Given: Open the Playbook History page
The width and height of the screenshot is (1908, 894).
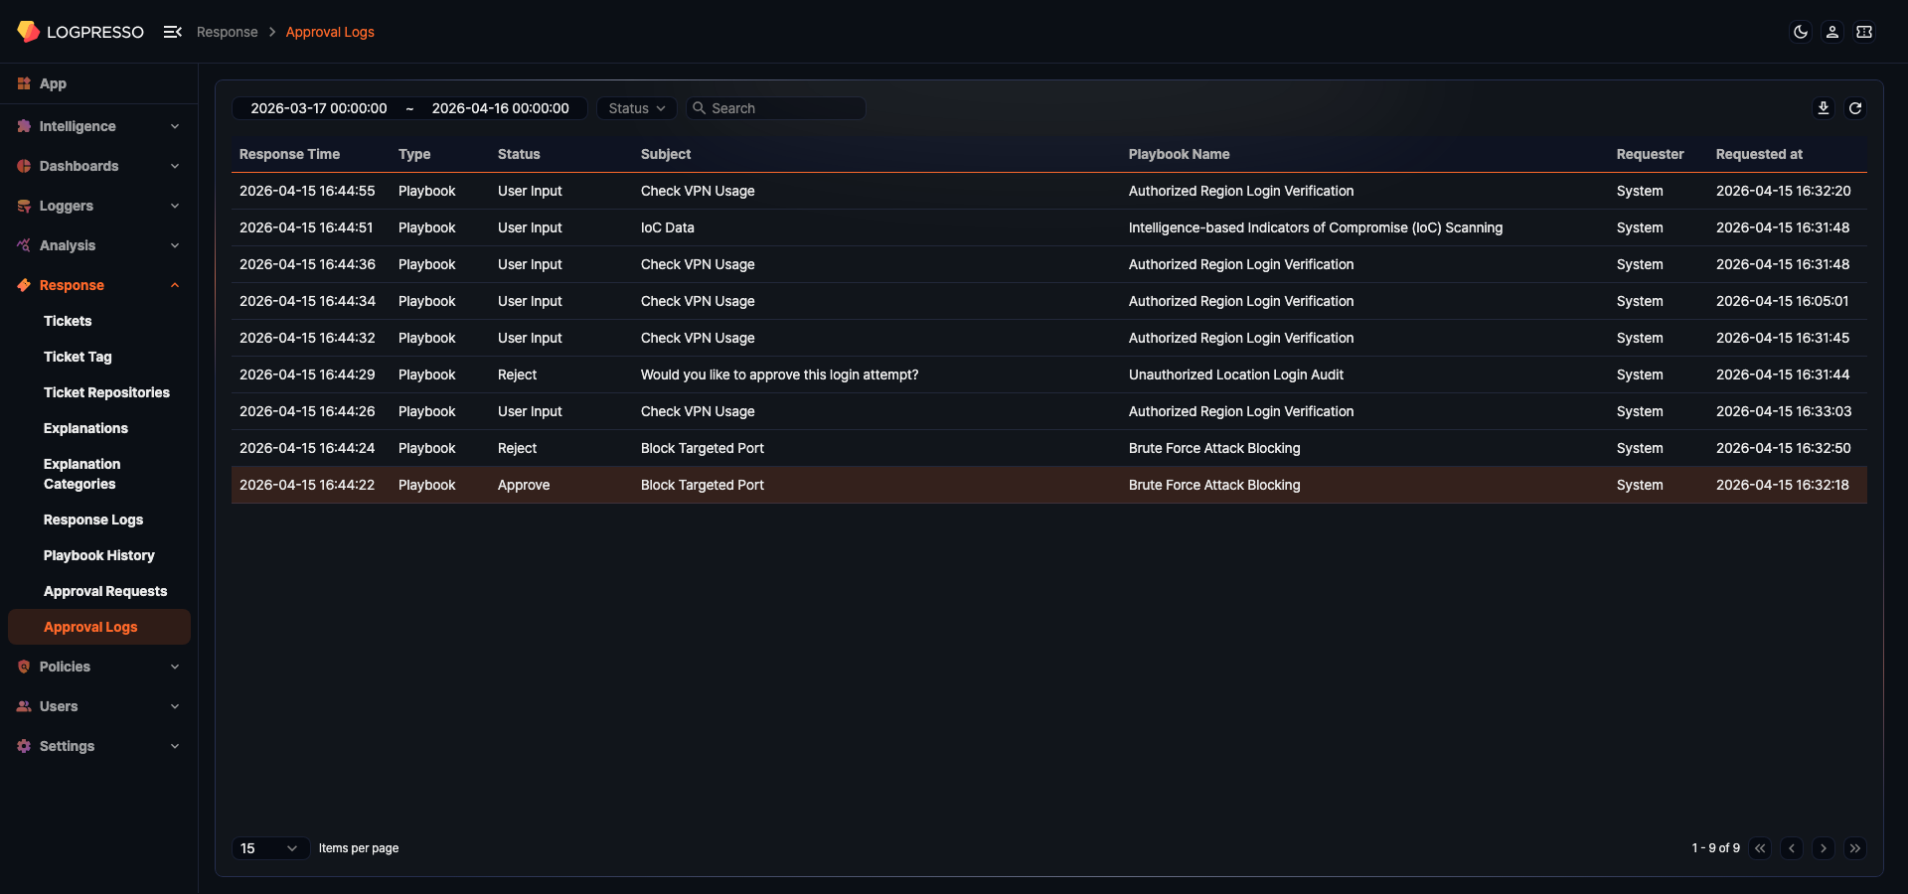Looking at the screenshot, I should 98,555.
